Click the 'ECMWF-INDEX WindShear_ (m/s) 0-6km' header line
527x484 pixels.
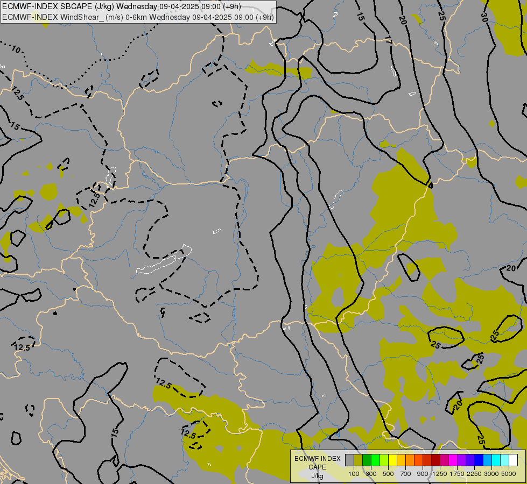click(x=138, y=17)
